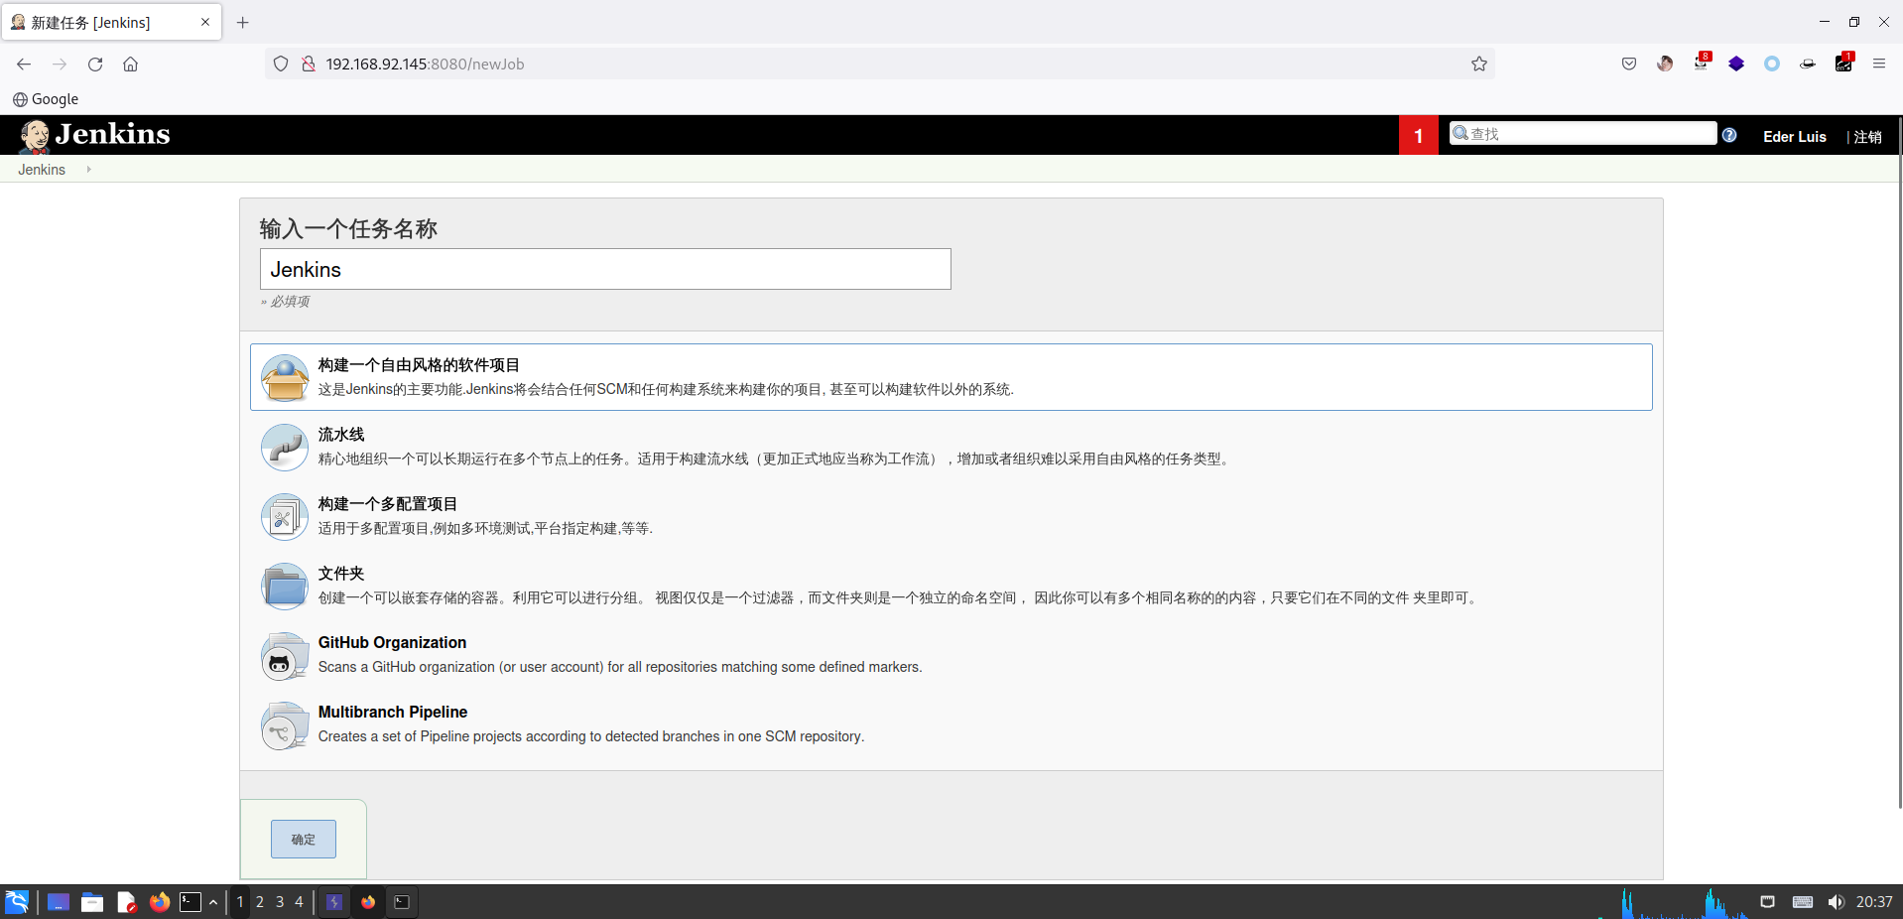Image resolution: width=1903 pixels, height=919 pixels.
Task: Switch to workspace 1
Action: (x=240, y=902)
